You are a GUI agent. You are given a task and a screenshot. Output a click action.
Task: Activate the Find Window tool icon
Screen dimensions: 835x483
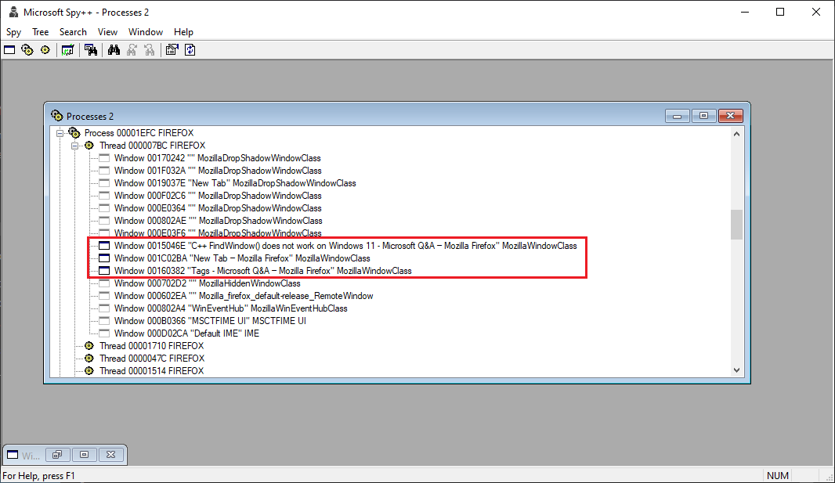[91, 49]
